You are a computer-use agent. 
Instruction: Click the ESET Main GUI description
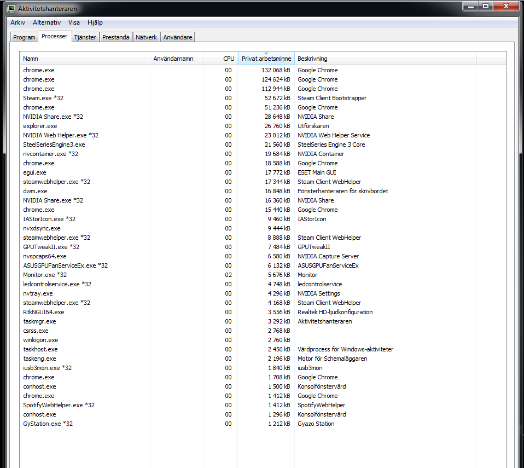pyautogui.click(x=317, y=172)
